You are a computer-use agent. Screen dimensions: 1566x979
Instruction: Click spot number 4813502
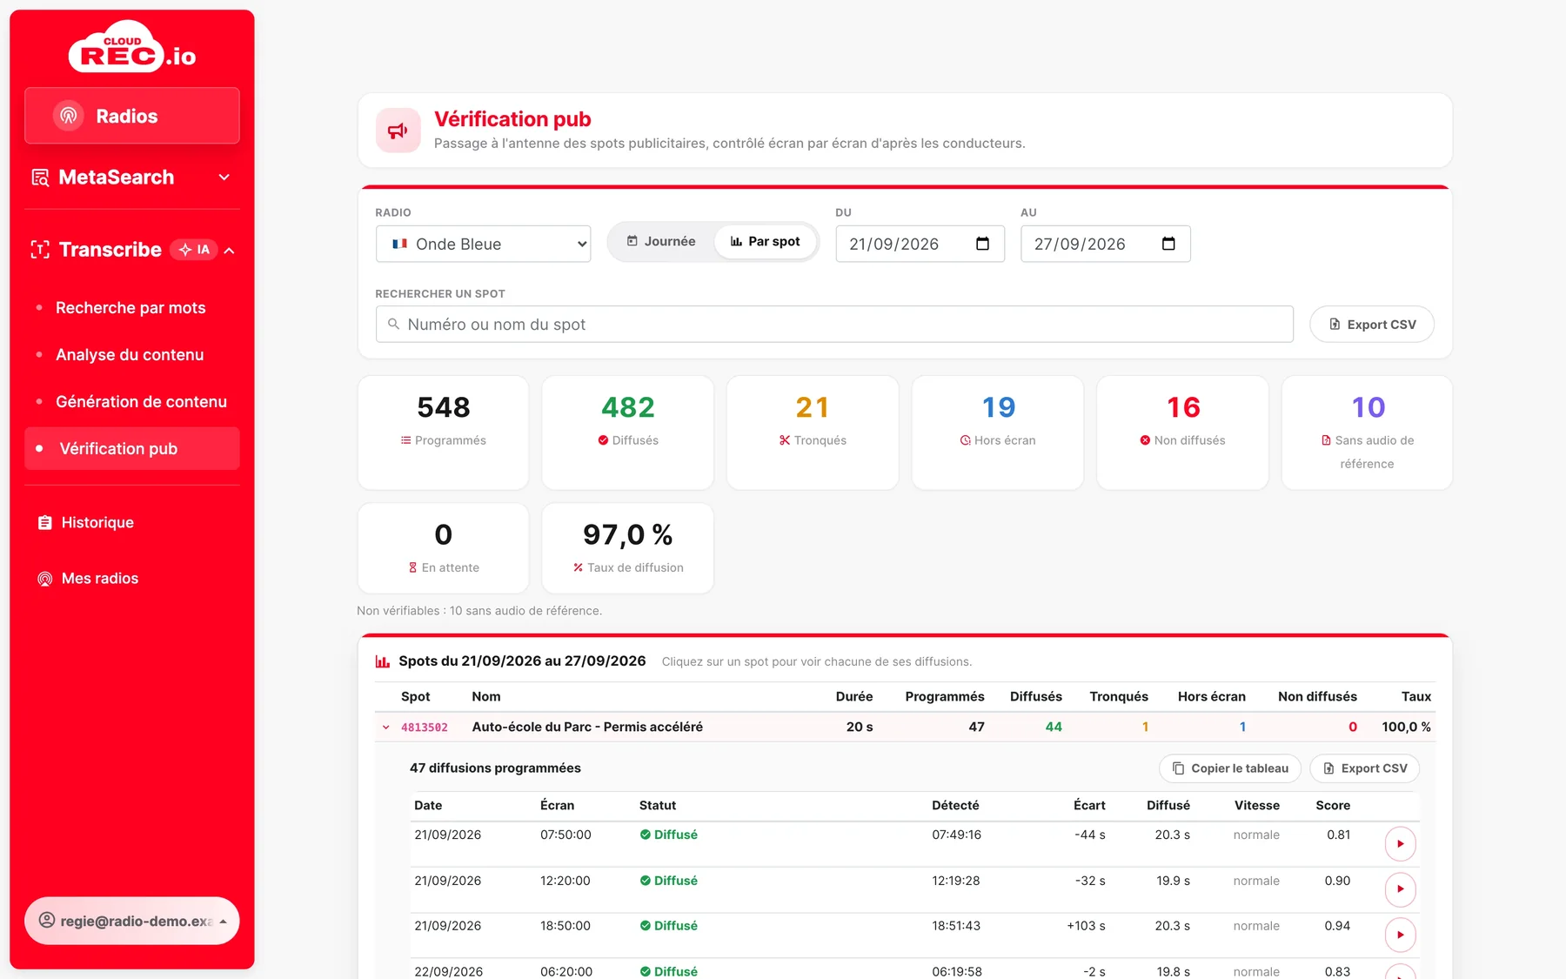[425, 728]
